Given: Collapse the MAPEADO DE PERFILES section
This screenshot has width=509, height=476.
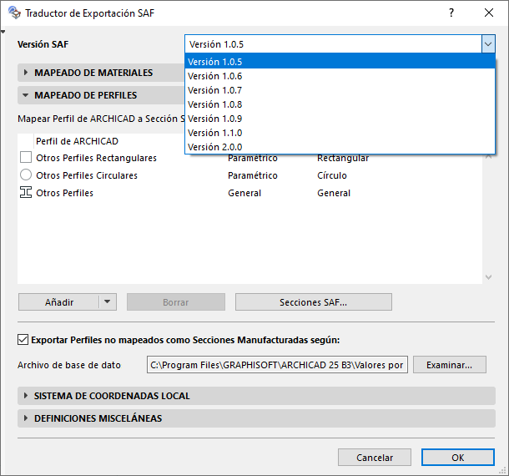Looking at the screenshot, I should (25, 95).
